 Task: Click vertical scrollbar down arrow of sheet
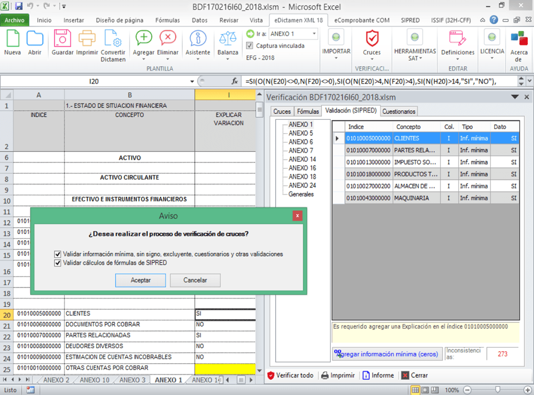[x=259, y=371]
